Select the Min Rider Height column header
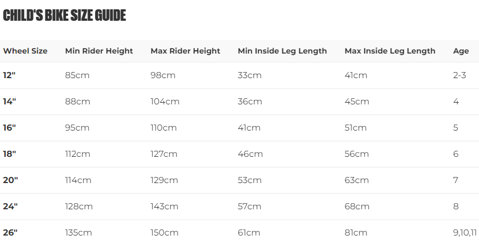 pyautogui.click(x=99, y=51)
